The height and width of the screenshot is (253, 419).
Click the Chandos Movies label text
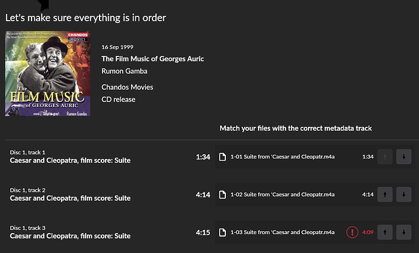pos(127,87)
